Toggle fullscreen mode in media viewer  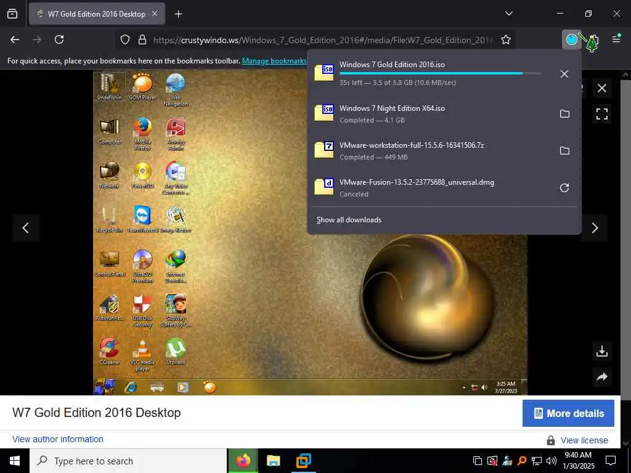[601, 114]
